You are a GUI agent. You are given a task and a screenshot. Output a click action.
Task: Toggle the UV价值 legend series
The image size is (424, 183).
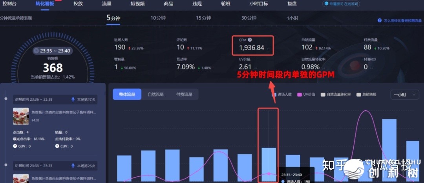pyautogui.click(x=300, y=94)
